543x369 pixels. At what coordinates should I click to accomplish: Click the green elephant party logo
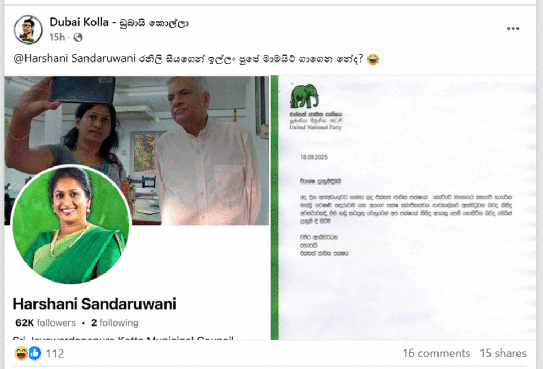click(304, 96)
